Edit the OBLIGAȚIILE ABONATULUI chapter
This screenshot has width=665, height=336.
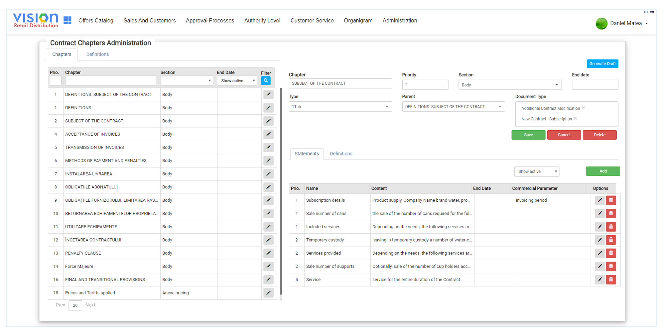[x=269, y=187]
